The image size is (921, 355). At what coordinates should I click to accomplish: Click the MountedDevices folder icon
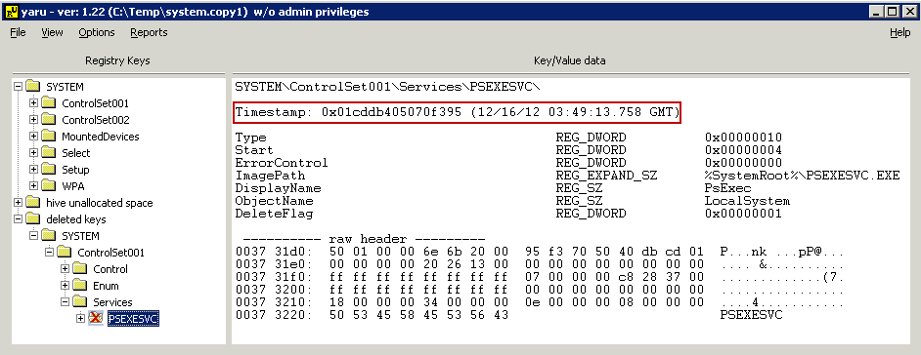[x=48, y=137]
